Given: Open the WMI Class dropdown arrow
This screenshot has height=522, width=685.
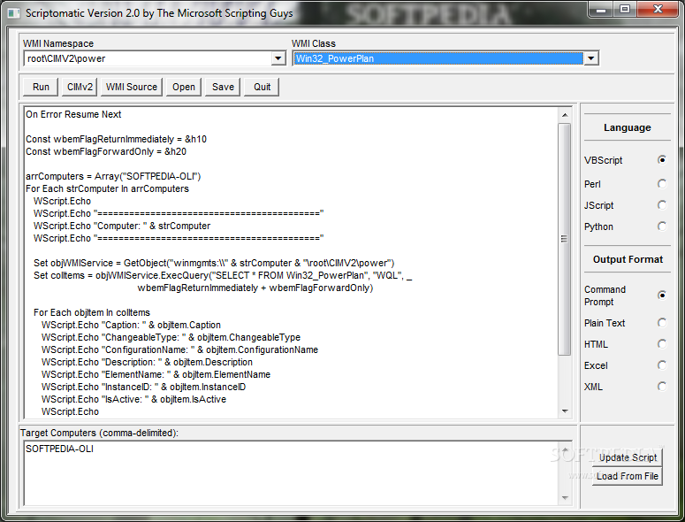Looking at the screenshot, I should point(590,58).
